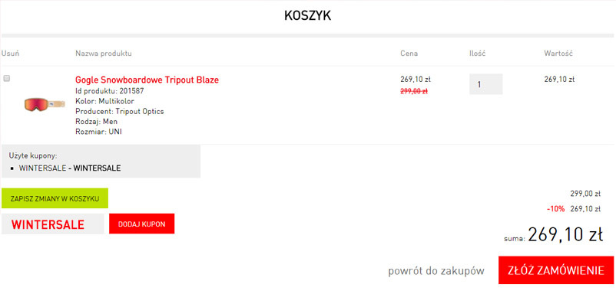Tick the remove checkbox for Tripout Blaze goggles

pos(7,79)
